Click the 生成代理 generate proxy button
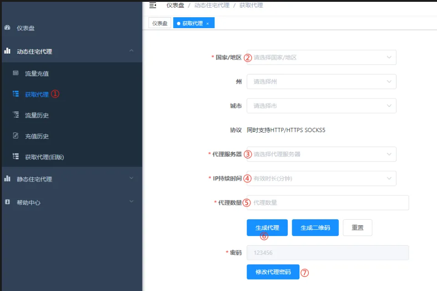 click(x=267, y=227)
